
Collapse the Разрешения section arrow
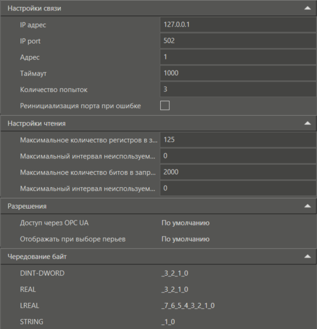coord(307,206)
